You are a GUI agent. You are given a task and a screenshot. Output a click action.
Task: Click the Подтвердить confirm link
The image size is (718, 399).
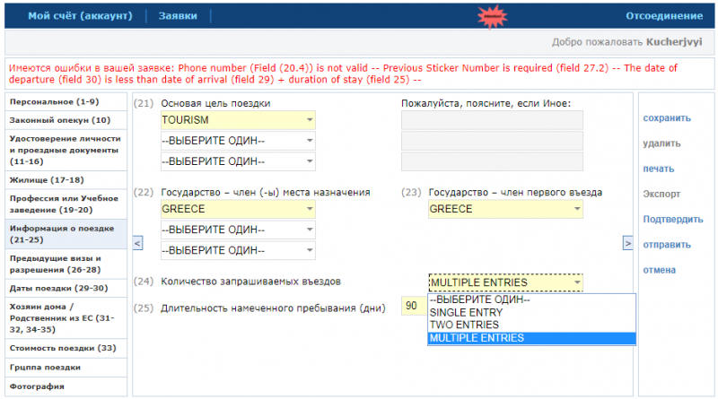(672, 219)
